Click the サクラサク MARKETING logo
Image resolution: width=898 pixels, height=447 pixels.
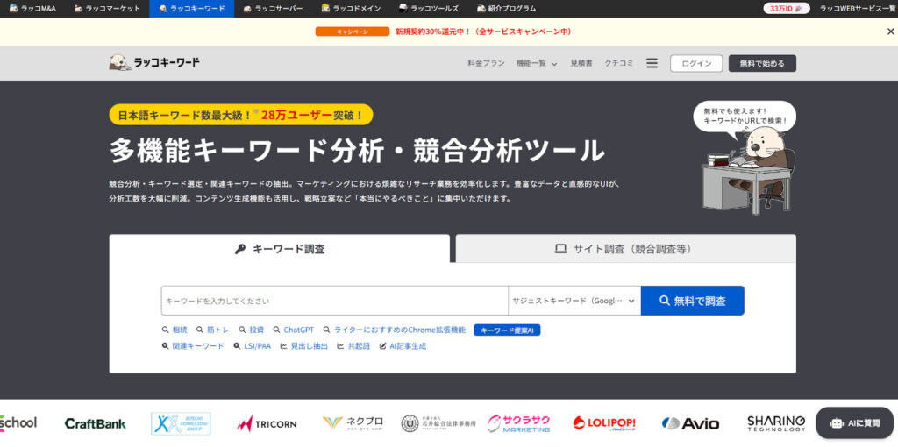point(519,423)
